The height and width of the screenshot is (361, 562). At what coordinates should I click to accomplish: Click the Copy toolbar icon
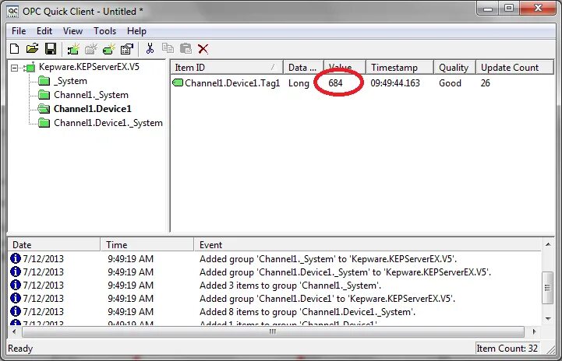pyautogui.click(x=168, y=48)
